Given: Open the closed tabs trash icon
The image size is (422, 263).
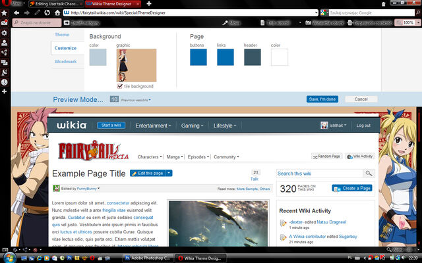Looking at the screenshot, I should pos(384,4).
